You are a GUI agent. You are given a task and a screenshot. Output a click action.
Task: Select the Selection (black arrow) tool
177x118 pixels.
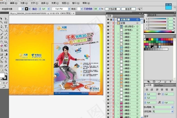1,18
